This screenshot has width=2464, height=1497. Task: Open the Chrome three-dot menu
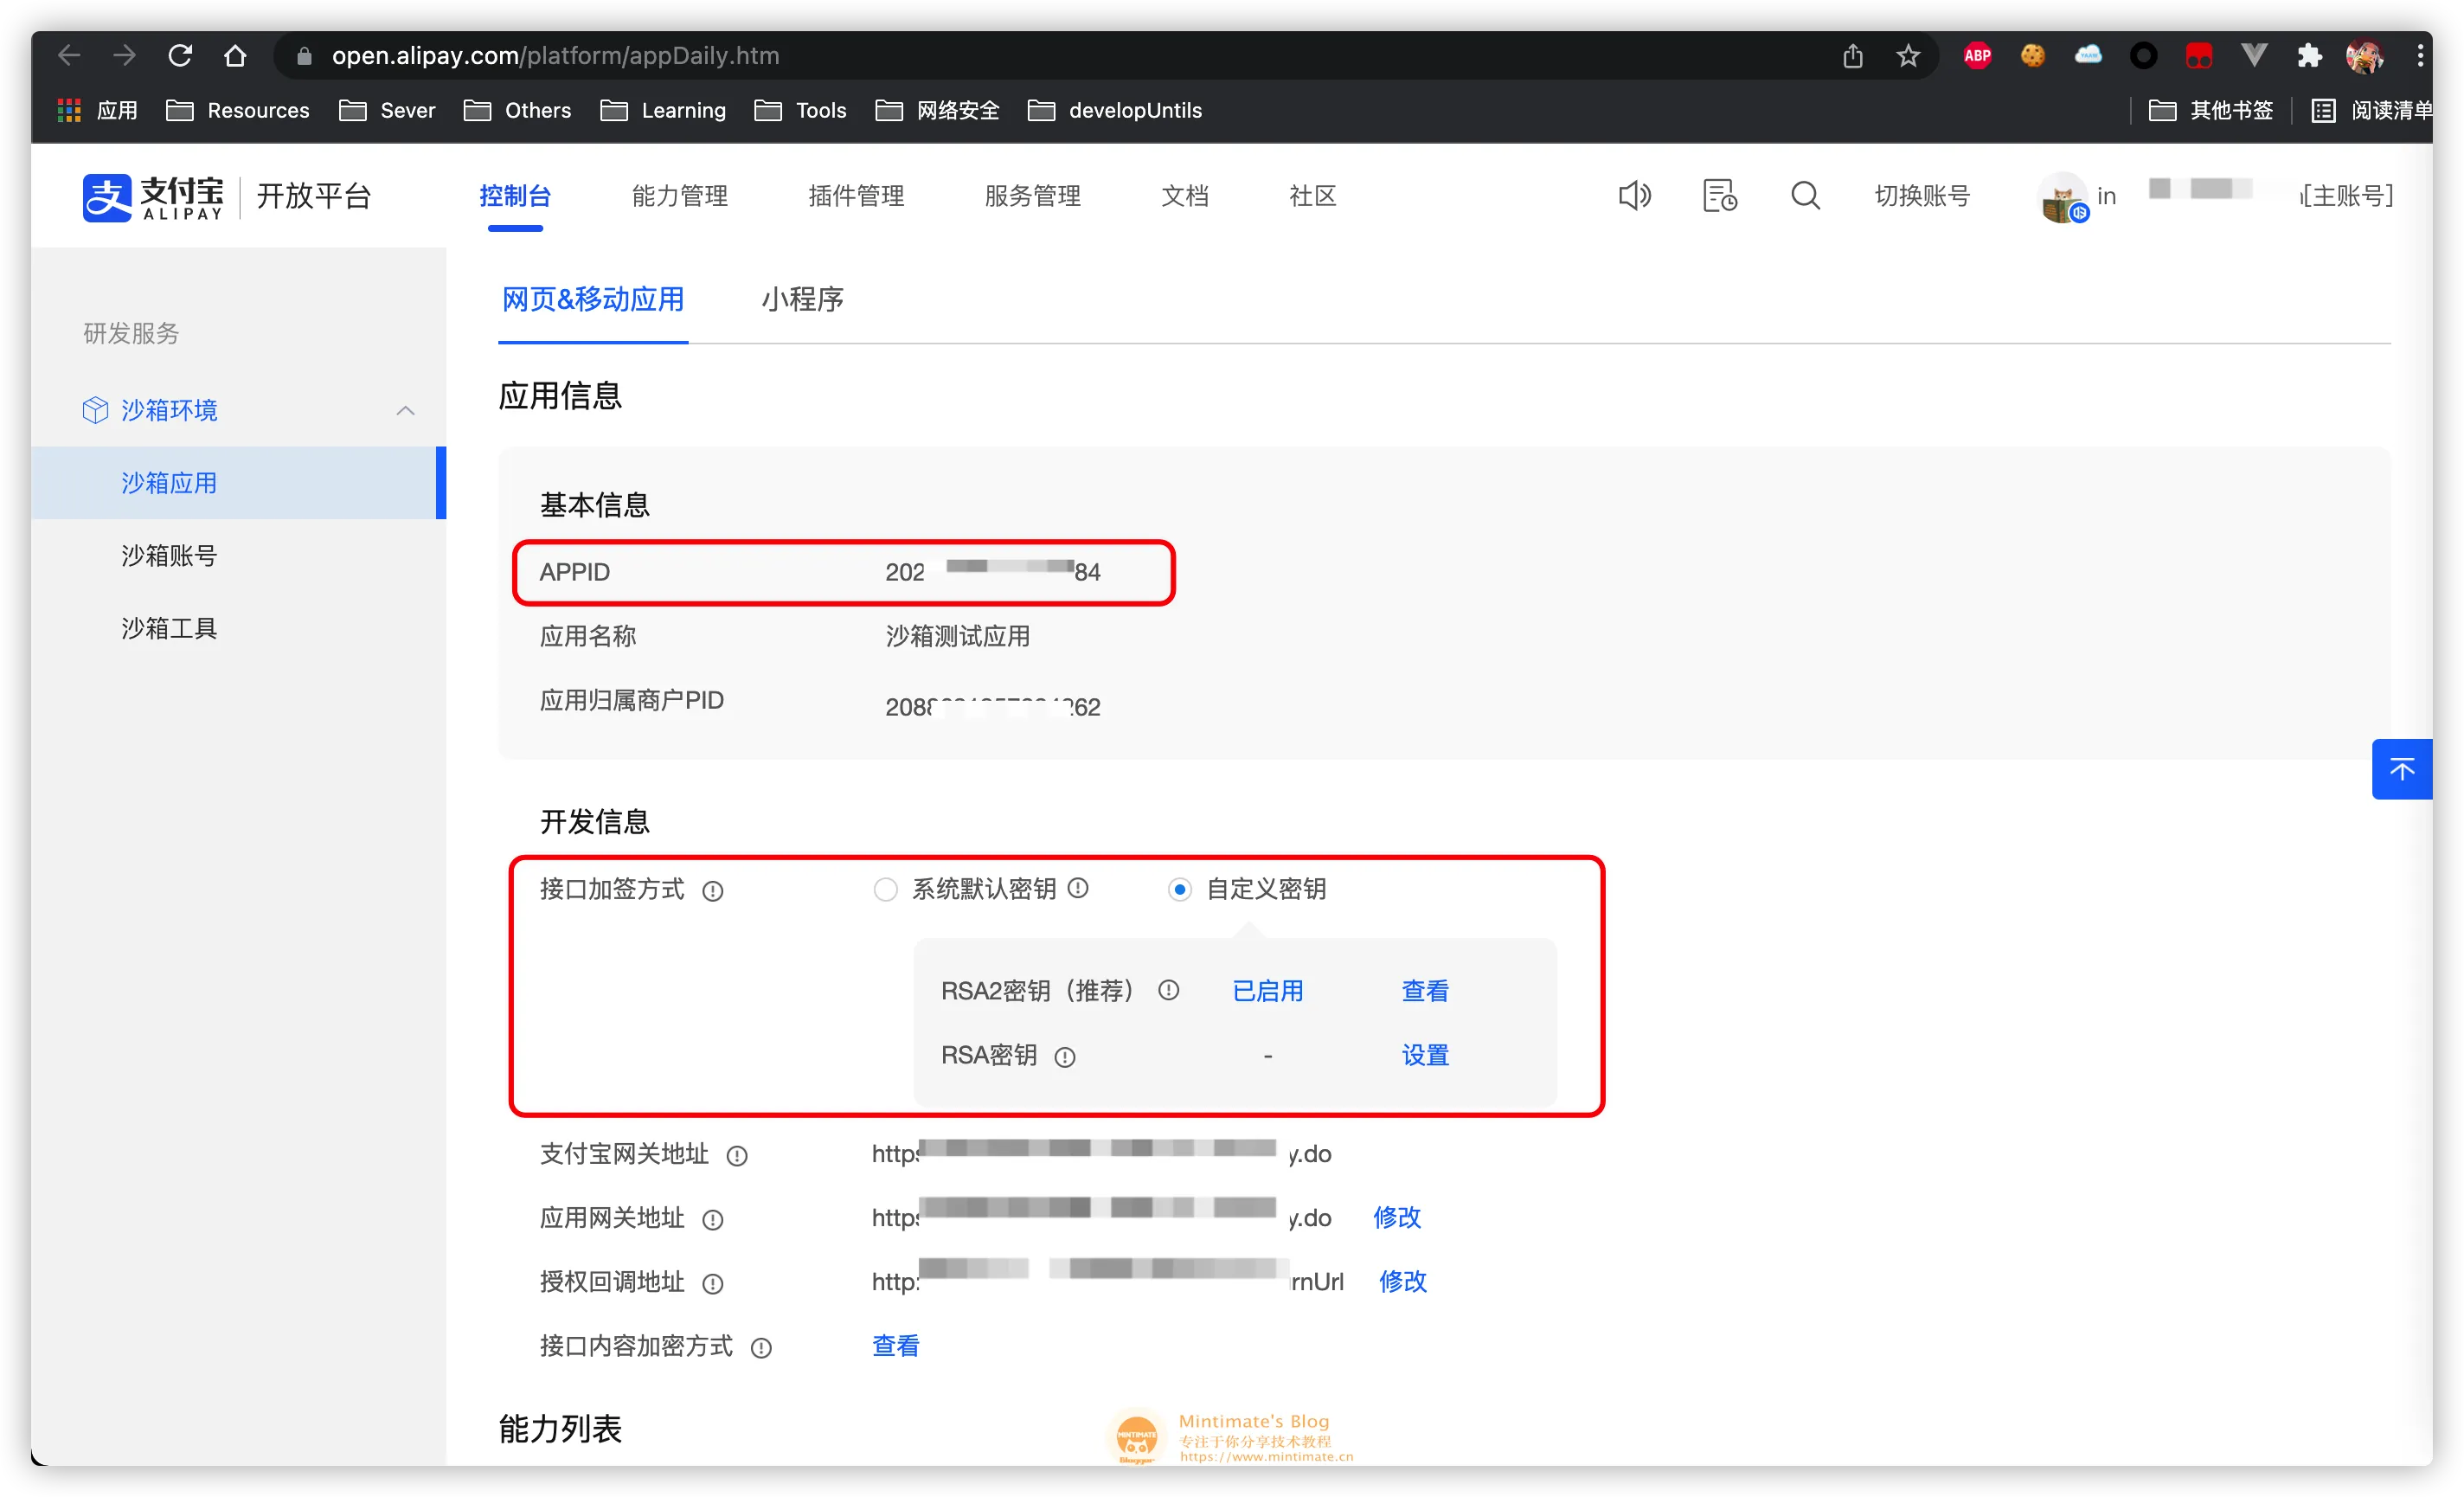point(2419,56)
